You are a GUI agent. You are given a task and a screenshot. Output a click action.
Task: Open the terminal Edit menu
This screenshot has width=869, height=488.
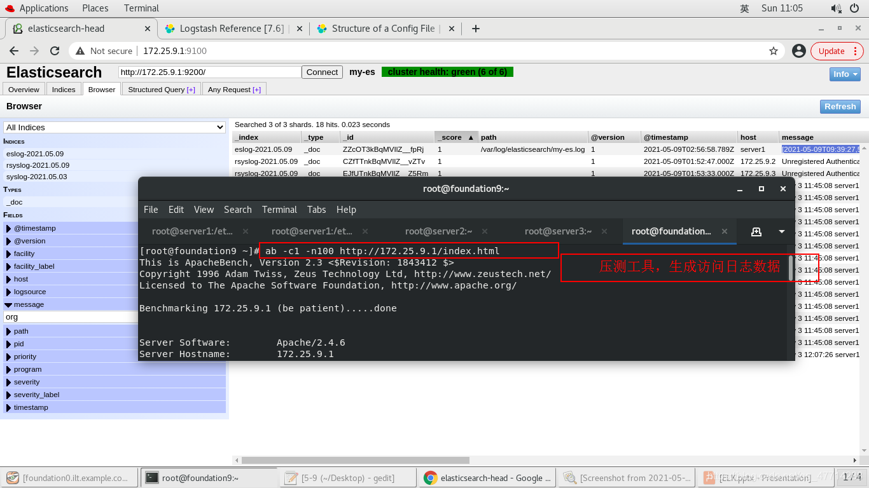[176, 210]
